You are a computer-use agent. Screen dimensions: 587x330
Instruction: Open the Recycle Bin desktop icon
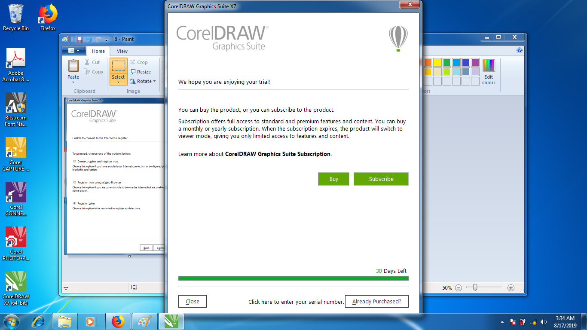click(x=16, y=18)
